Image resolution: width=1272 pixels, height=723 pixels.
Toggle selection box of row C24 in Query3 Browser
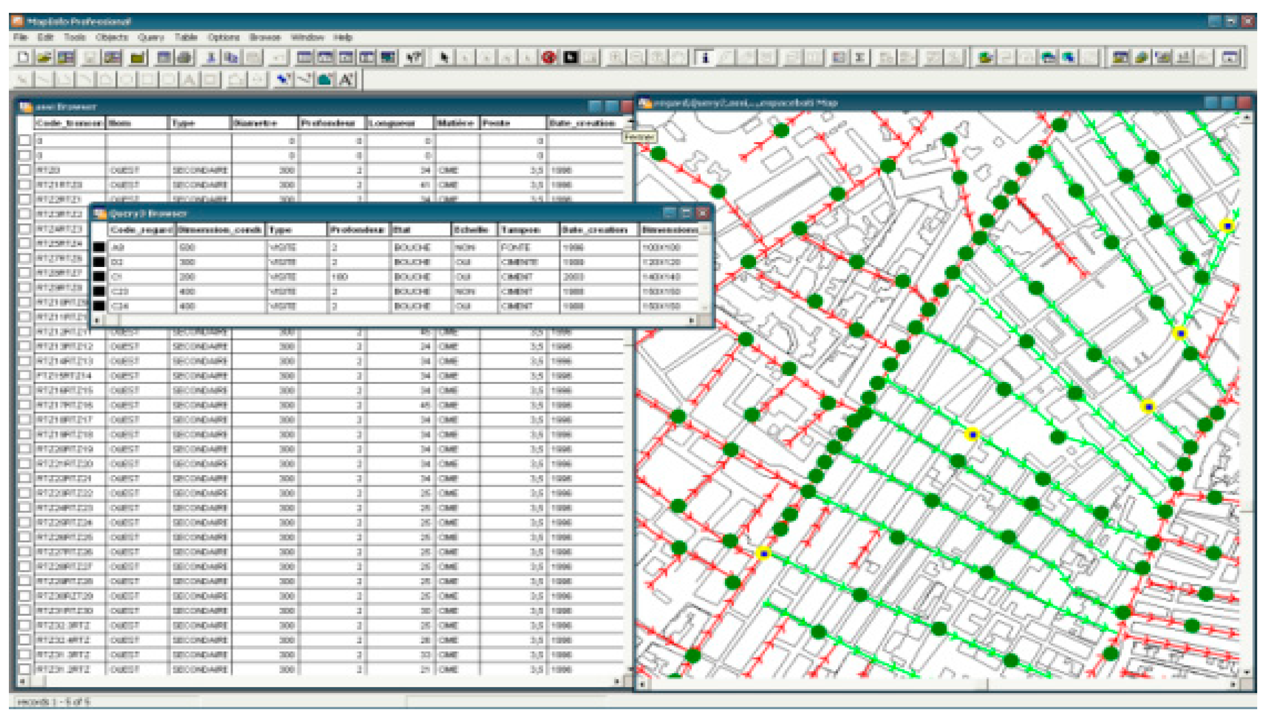pyautogui.click(x=99, y=306)
